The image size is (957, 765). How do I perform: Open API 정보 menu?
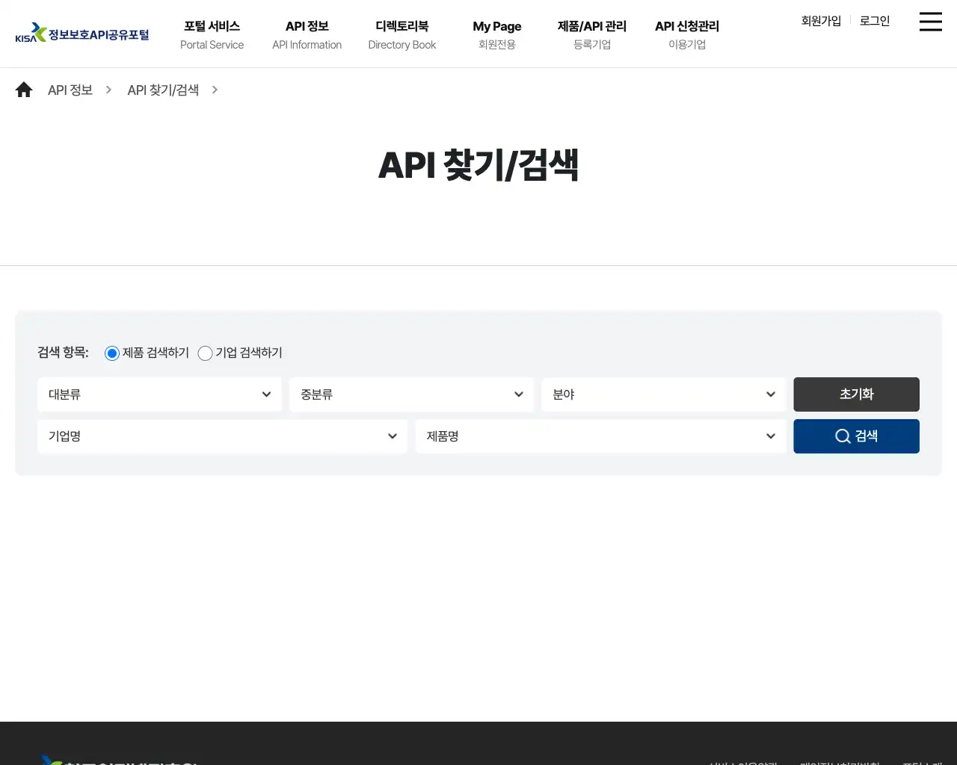click(307, 34)
